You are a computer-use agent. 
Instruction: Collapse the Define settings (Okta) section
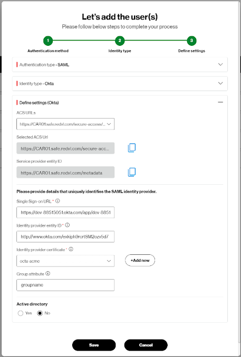coord(220,102)
